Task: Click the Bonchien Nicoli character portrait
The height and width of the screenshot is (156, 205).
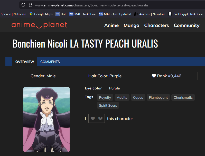Action: pyautogui.click(x=46, y=120)
